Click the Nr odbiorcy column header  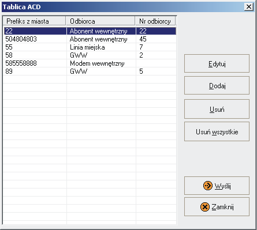[155, 21]
